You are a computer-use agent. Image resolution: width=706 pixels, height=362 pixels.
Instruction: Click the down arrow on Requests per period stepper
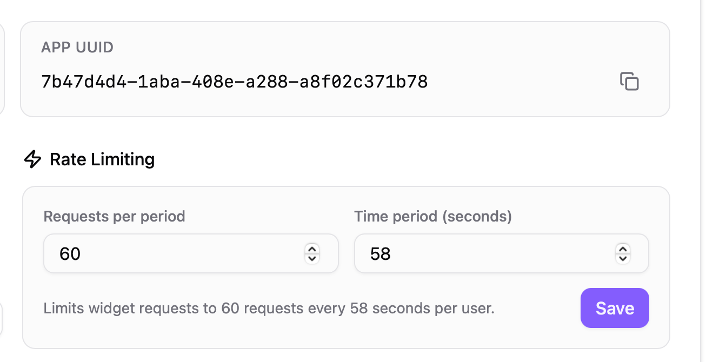point(312,258)
